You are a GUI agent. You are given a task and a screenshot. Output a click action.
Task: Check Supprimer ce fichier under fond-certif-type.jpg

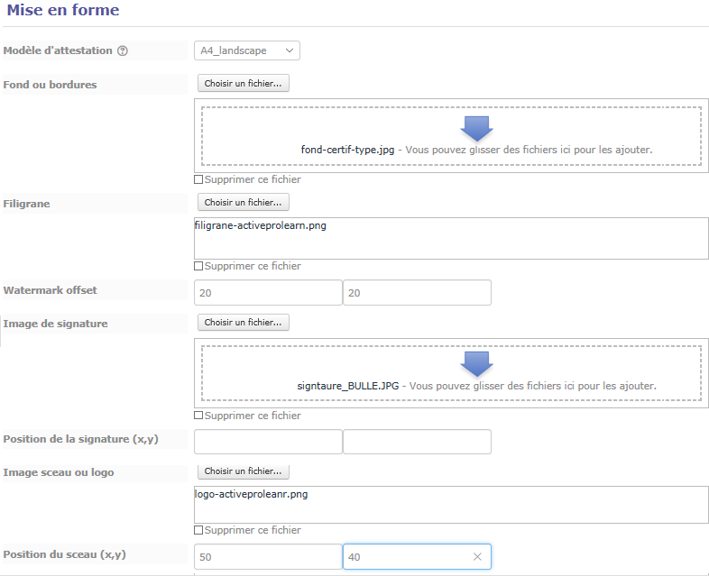(x=198, y=179)
